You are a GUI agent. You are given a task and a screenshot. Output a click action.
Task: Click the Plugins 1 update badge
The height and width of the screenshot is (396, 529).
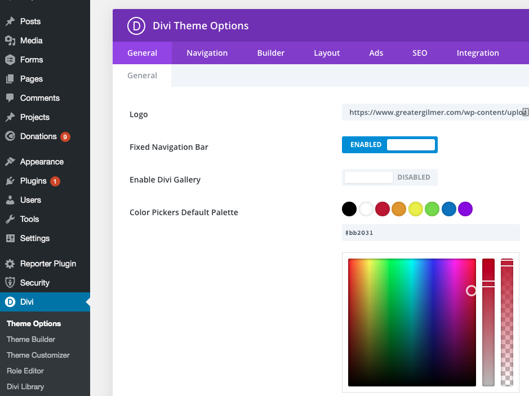point(55,181)
